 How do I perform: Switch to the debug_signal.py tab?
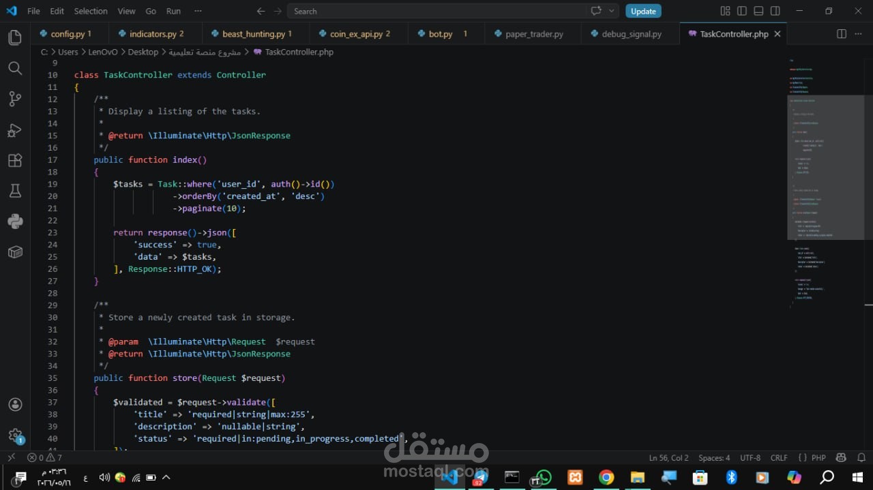pos(631,34)
